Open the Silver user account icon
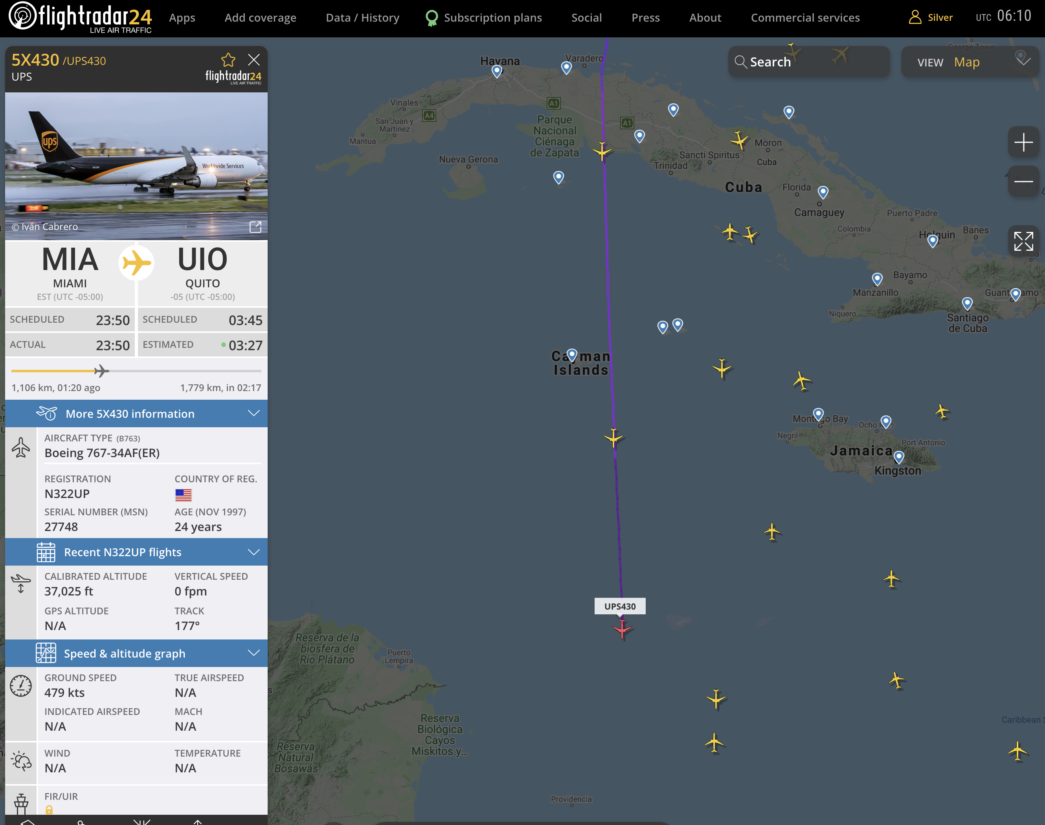 click(915, 17)
